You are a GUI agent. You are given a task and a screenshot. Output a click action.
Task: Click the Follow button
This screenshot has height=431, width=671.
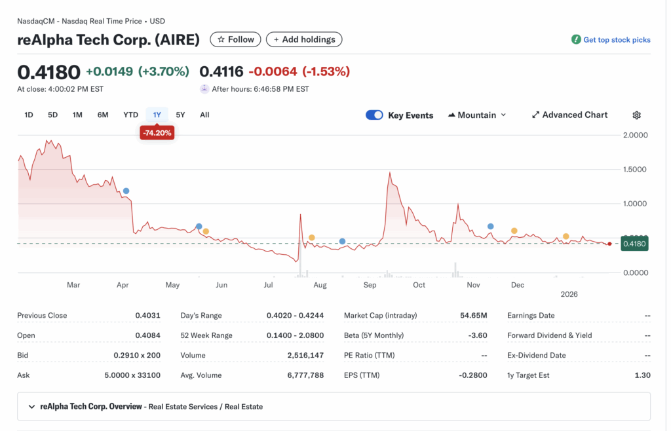click(235, 39)
